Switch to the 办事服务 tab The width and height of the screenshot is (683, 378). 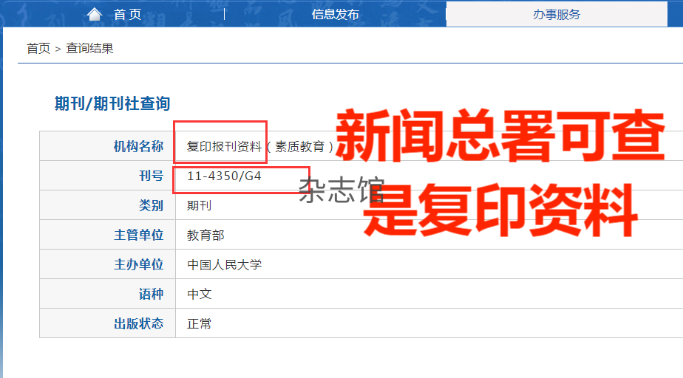[557, 14]
